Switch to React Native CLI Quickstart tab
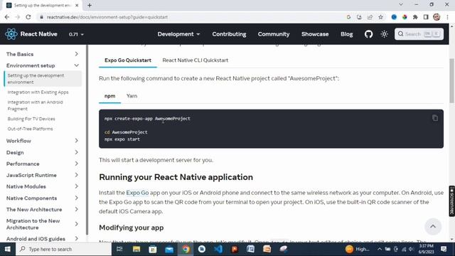Viewport: 455px width, 256px height. click(196, 60)
